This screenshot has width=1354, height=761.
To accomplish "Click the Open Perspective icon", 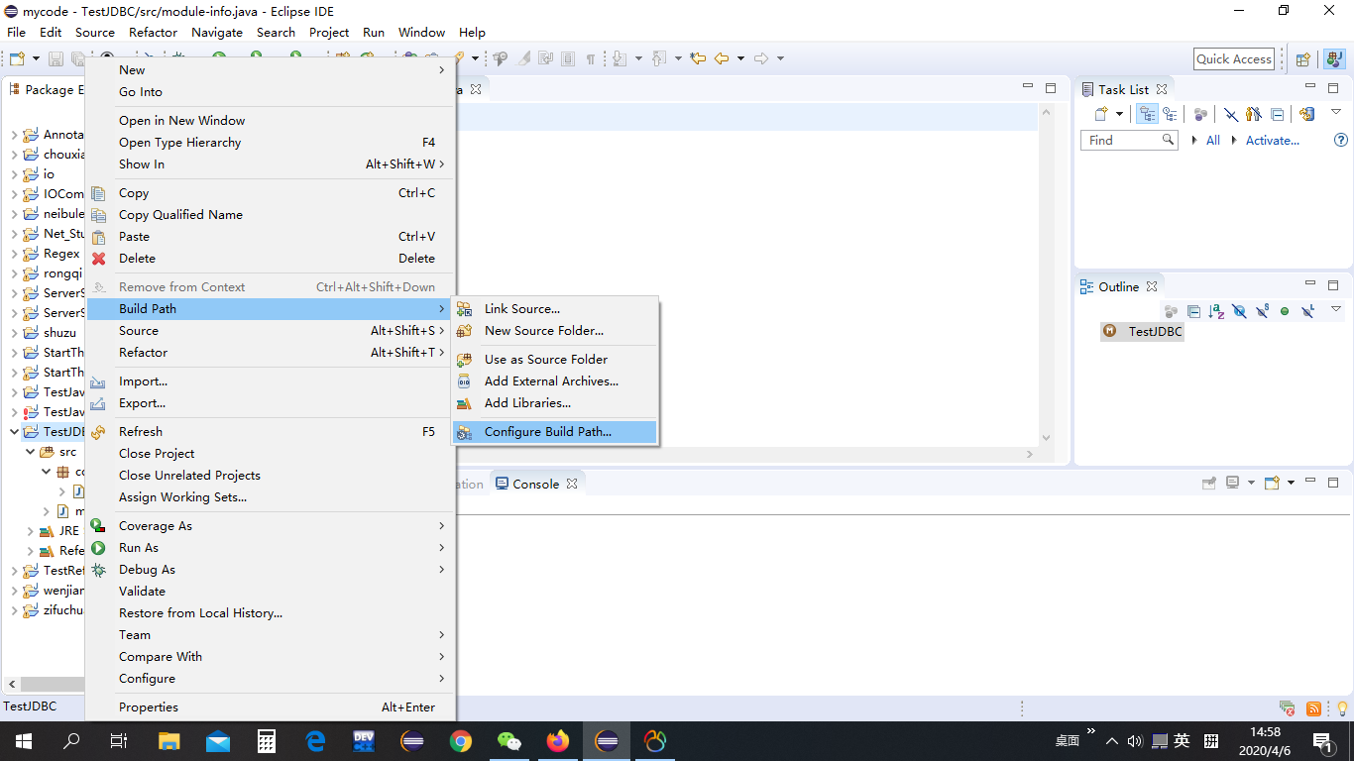I will pos(1303,59).
